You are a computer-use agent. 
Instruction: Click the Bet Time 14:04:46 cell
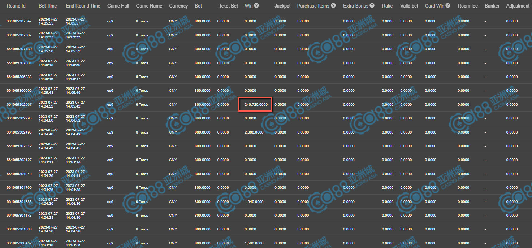[48, 132]
